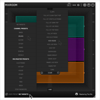Open the question mark help icon
100x100 pixels.
point(93,5)
